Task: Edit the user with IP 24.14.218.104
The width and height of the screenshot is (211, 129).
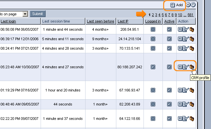Action: [x=186, y=39]
